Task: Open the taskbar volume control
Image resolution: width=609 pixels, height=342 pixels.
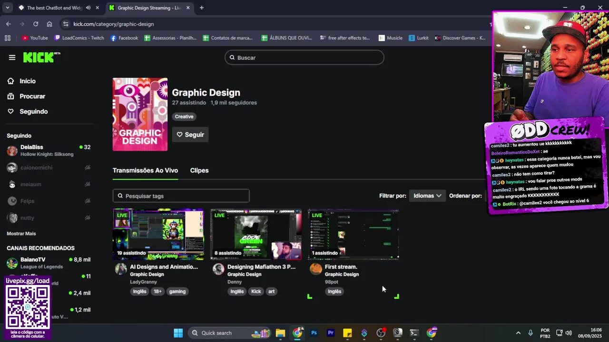Action: [569, 333]
